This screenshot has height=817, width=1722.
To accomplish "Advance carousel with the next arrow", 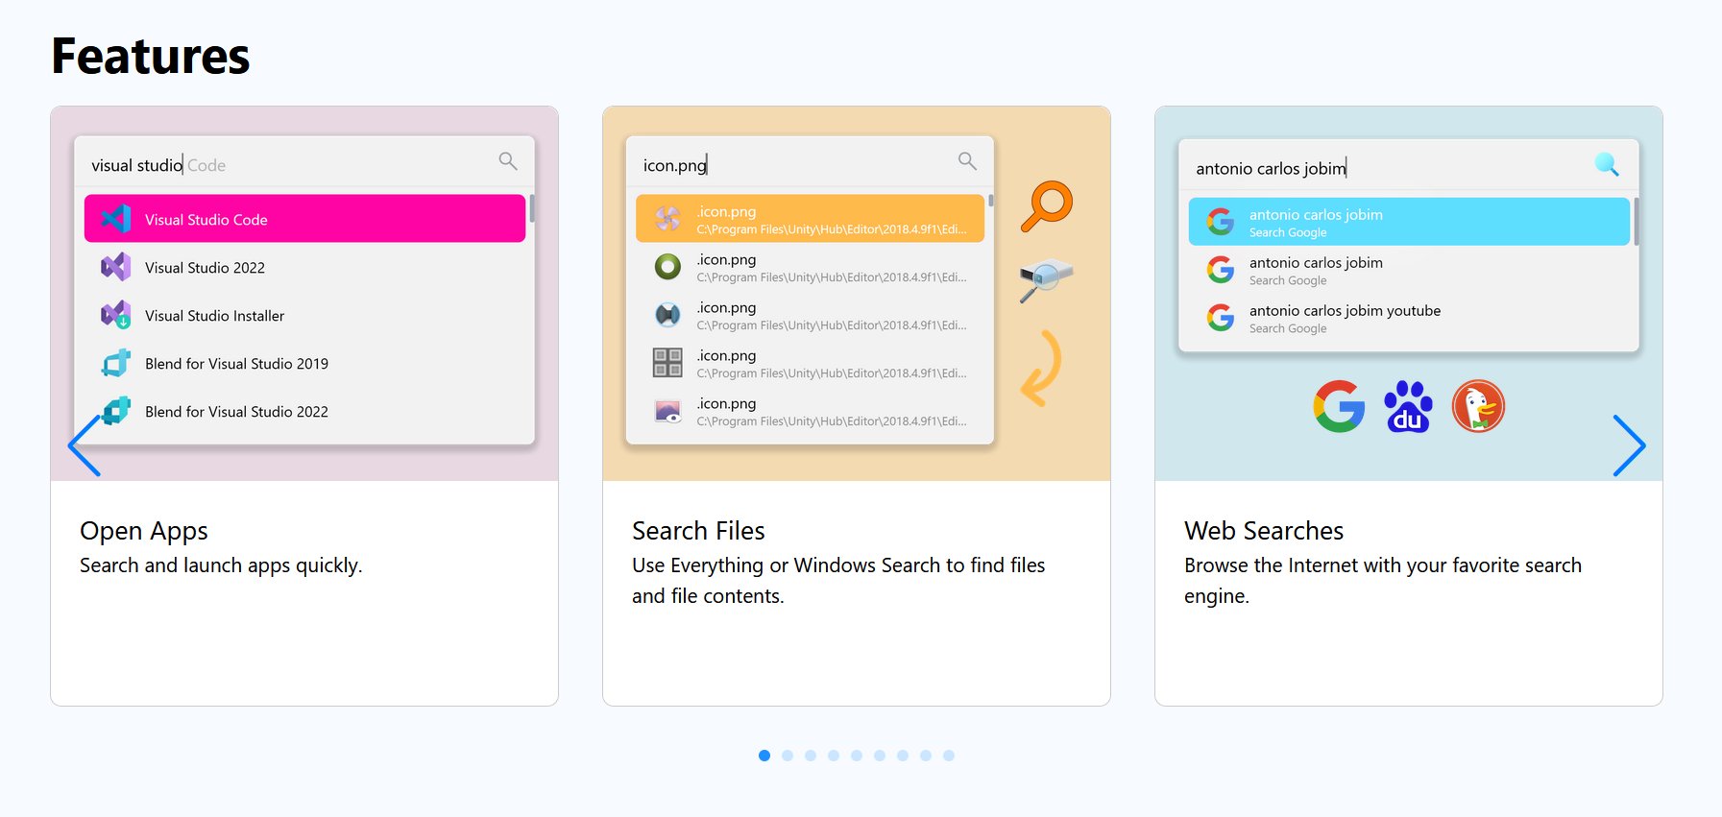I will 1629,445.
